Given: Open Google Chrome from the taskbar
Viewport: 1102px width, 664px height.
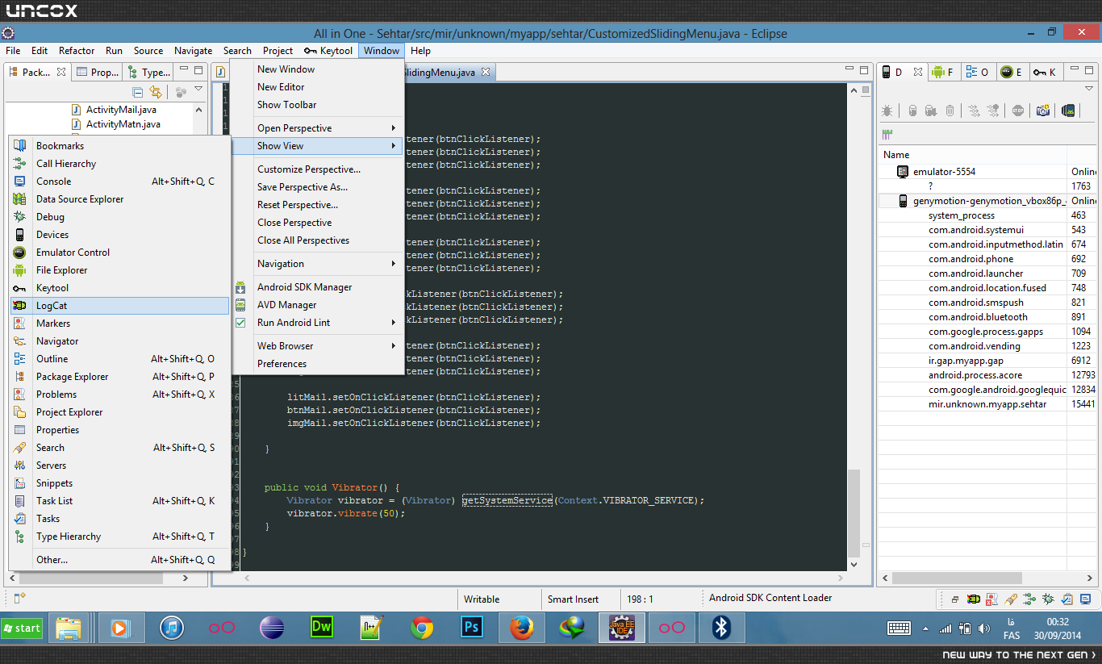Looking at the screenshot, I should pyautogui.click(x=421, y=628).
